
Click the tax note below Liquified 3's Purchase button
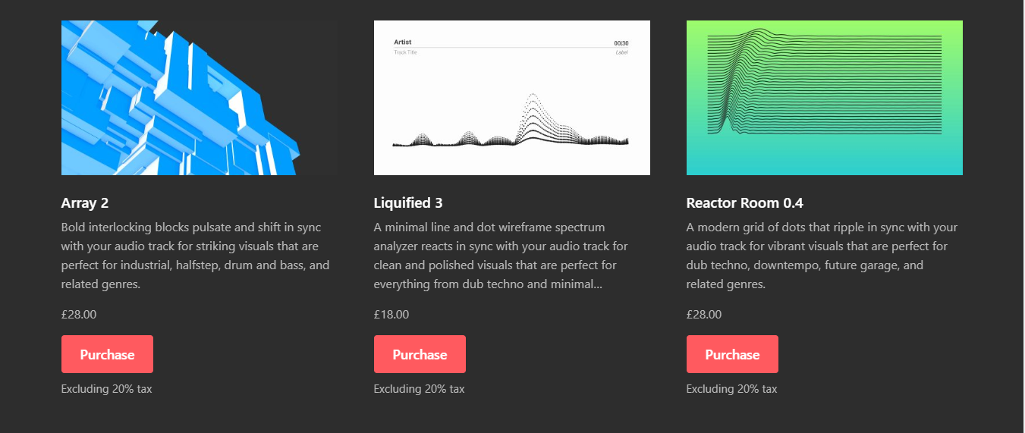(420, 389)
